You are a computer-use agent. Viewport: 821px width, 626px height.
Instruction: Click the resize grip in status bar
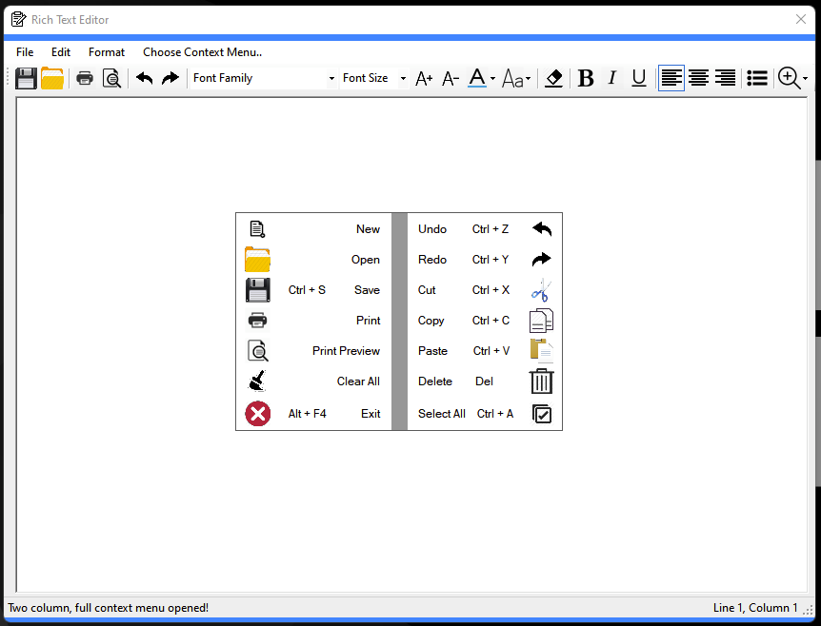(x=809, y=610)
